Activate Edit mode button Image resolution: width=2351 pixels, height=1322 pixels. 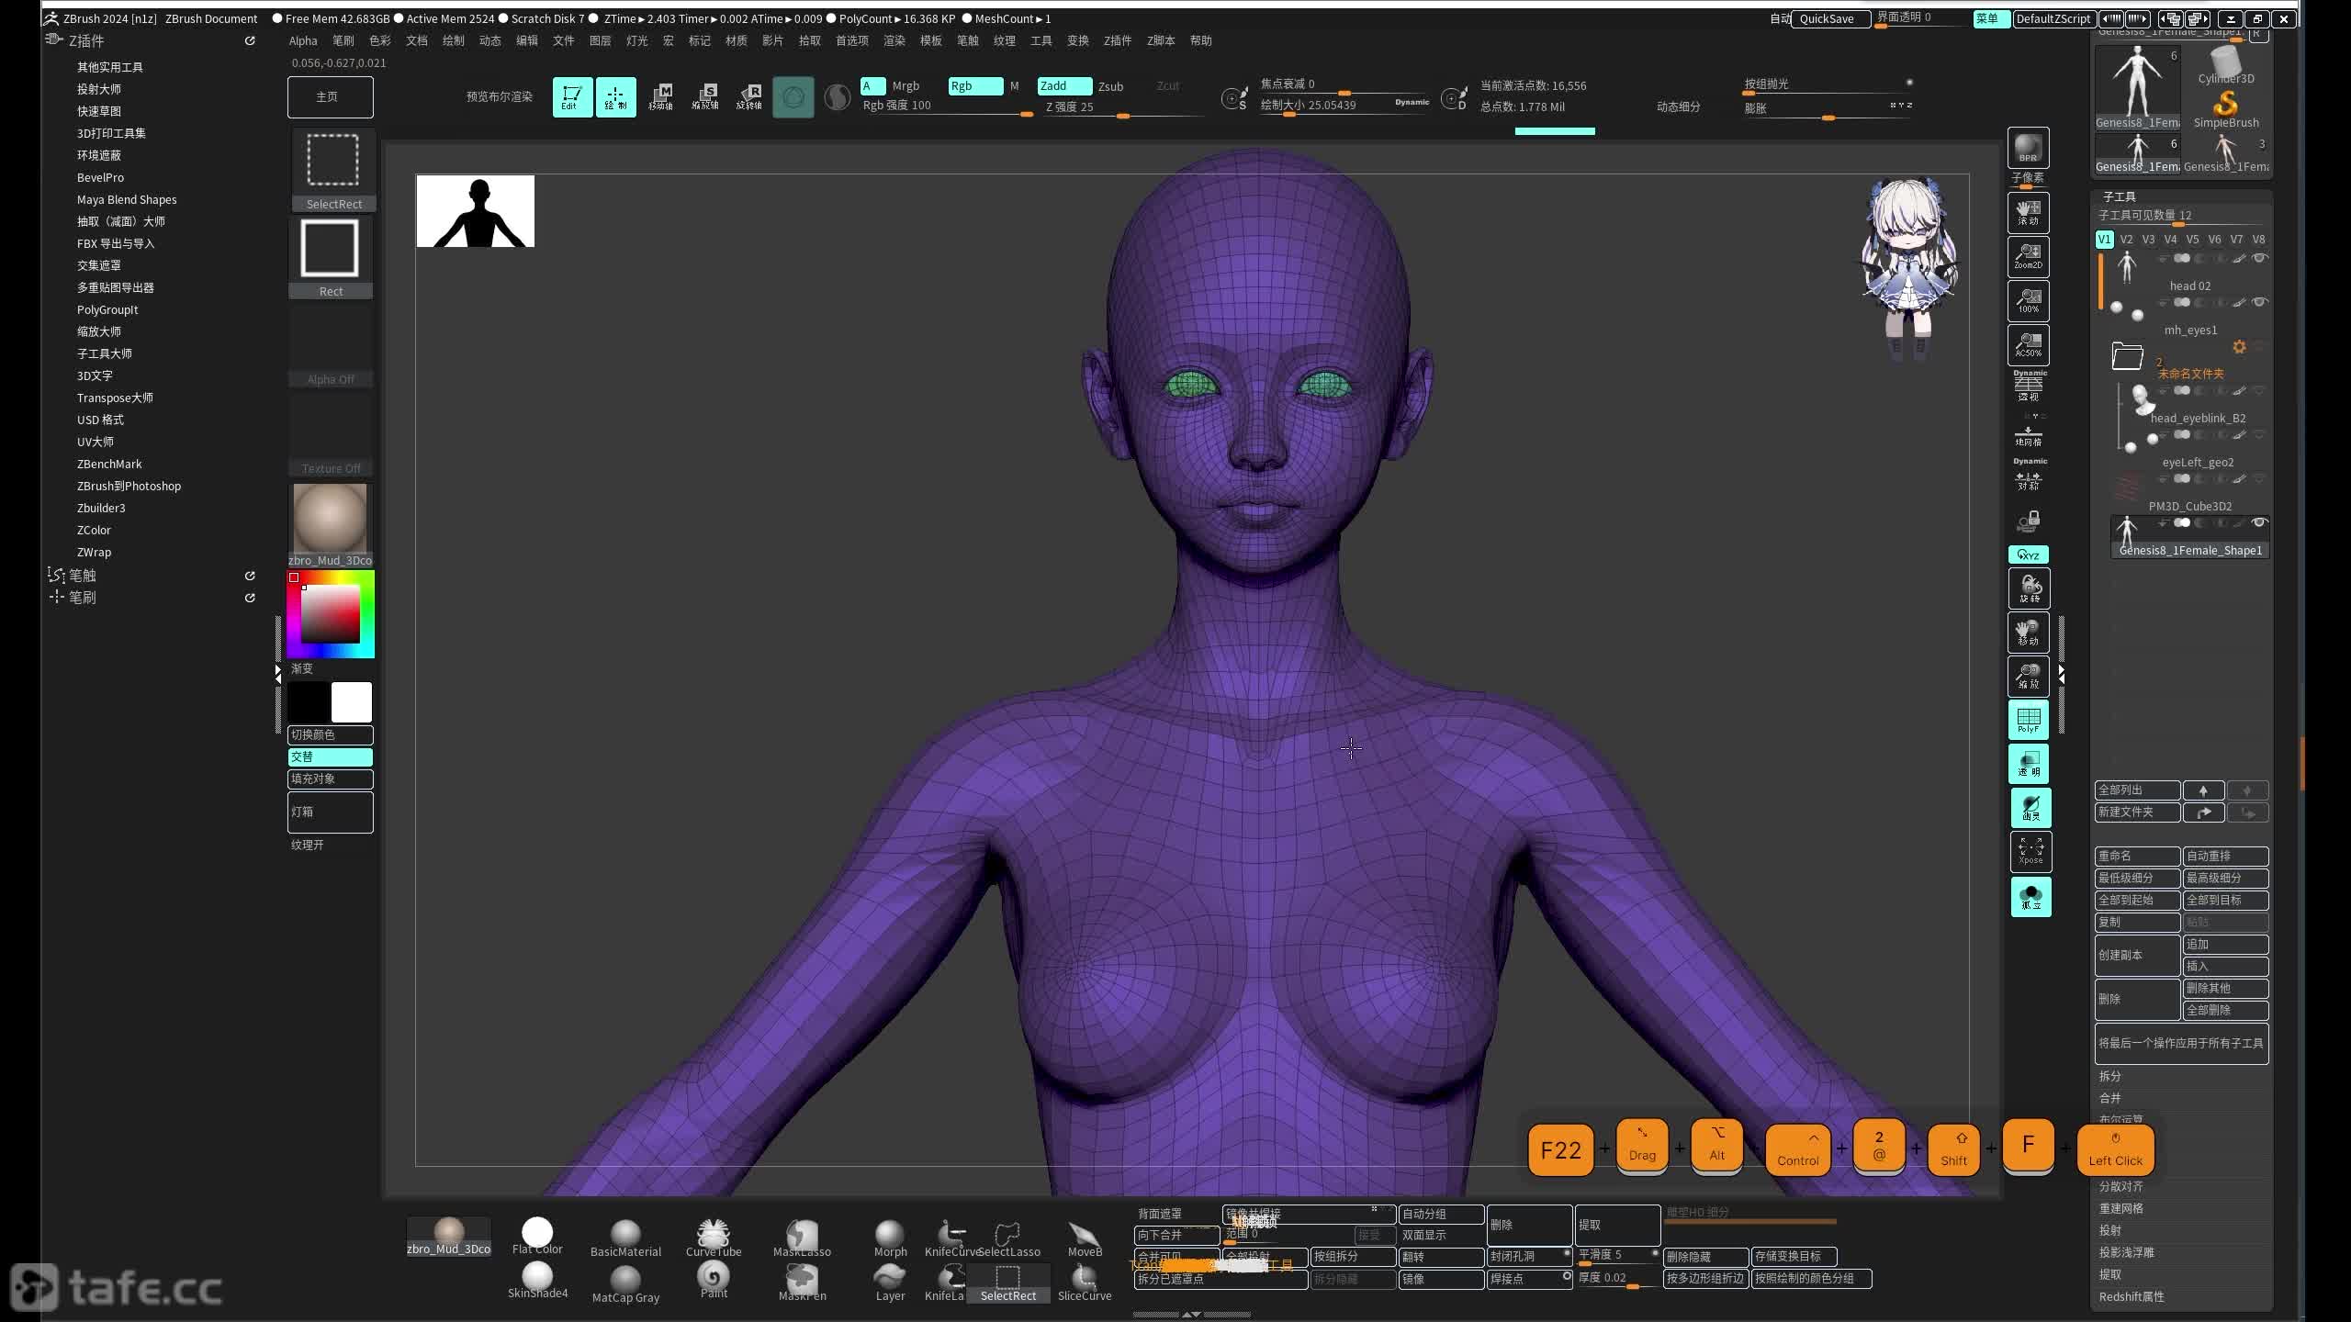pyautogui.click(x=571, y=96)
